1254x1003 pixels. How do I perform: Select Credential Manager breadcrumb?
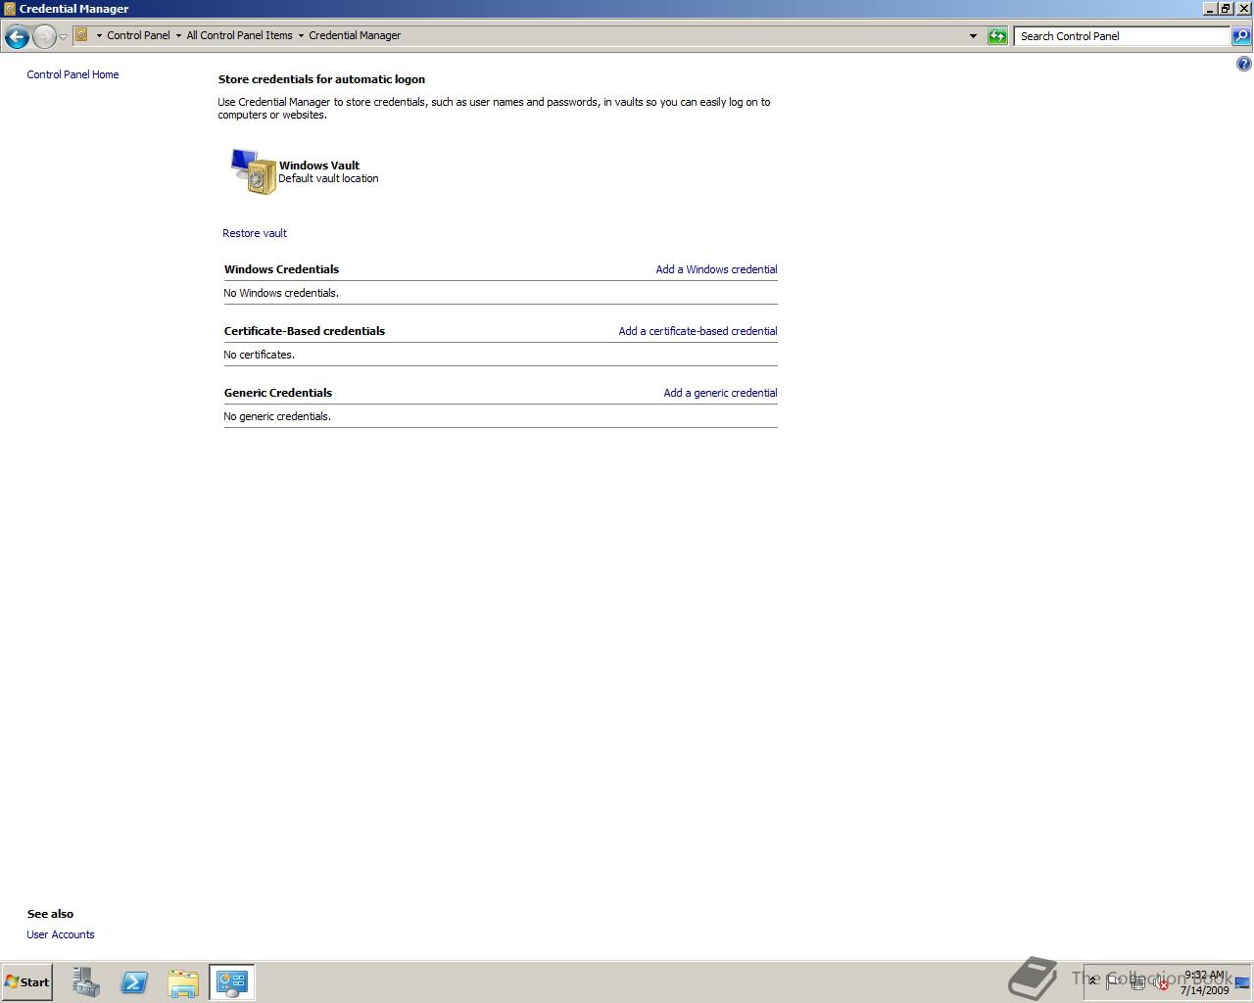coord(355,35)
